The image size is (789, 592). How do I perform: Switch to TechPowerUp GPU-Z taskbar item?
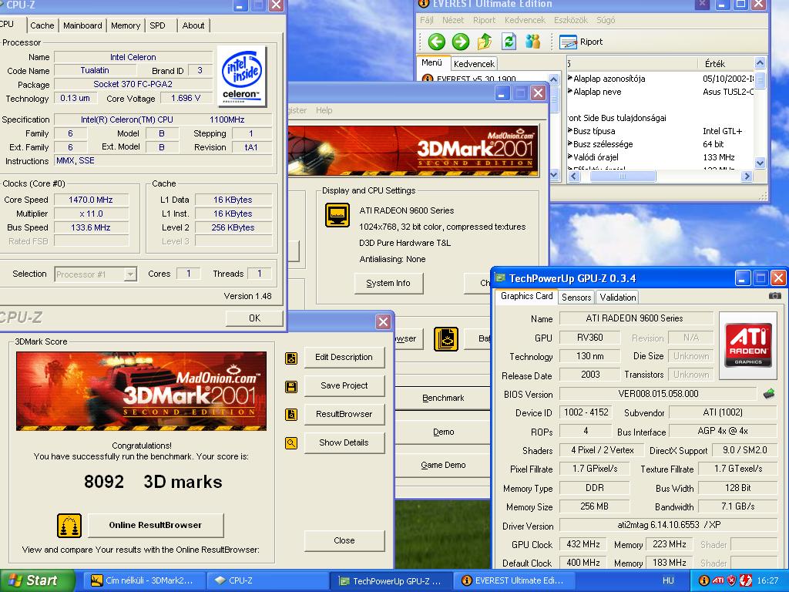point(391,581)
